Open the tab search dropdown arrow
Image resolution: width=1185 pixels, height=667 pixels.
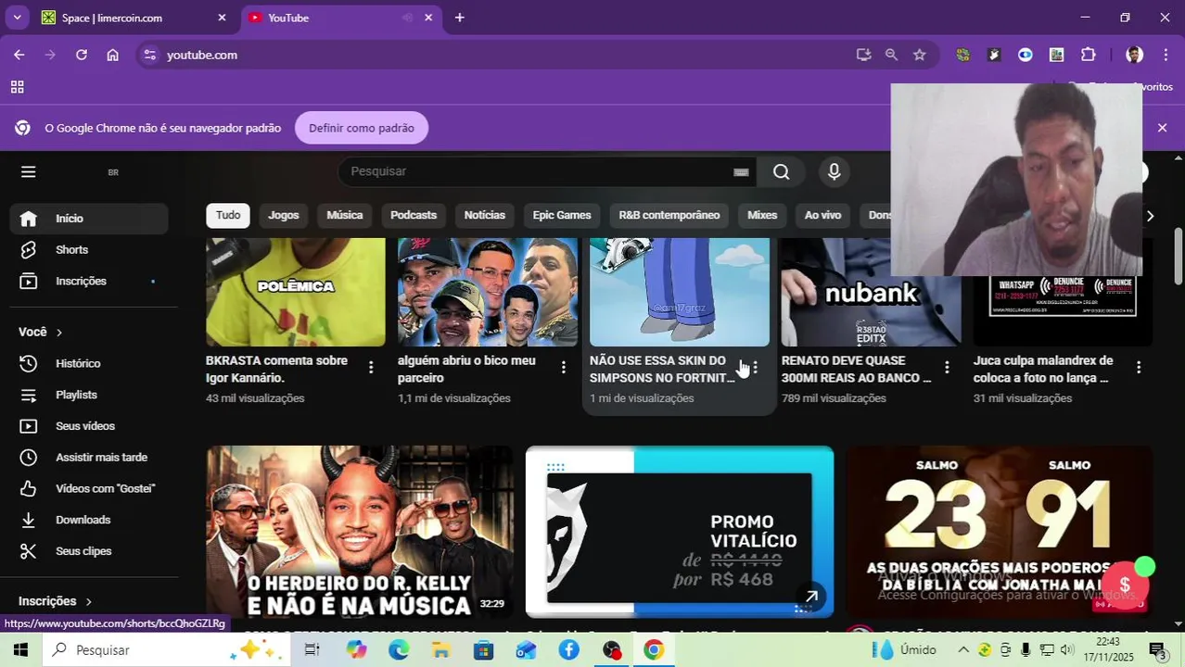(17, 18)
